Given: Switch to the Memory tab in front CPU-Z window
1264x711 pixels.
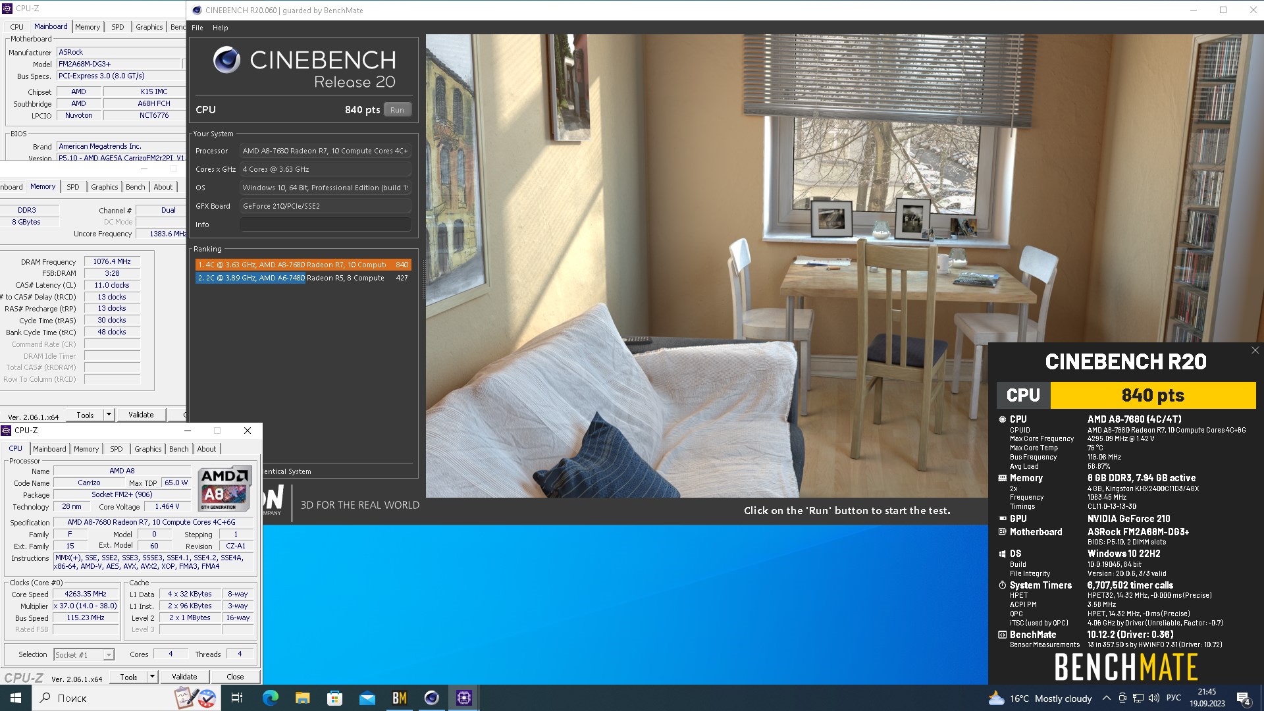Looking at the screenshot, I should pyautogui.click(x=86, y=449).
